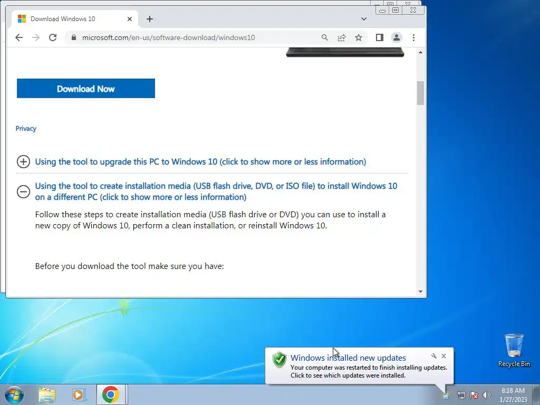Screen dimensions: 540x405
Task: Click the forward navigation arrow
Action: click(x=36, y=37)
